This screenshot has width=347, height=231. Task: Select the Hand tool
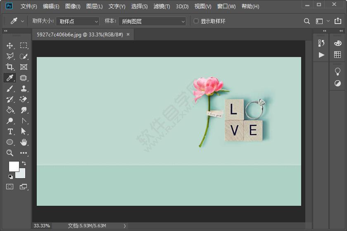(x=24, y=142)
